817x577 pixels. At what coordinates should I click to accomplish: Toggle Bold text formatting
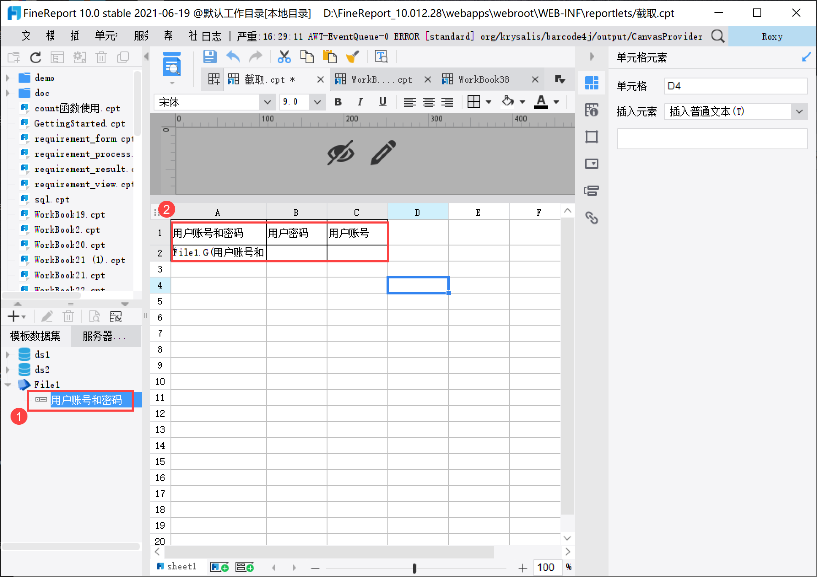click(x=338, y=102)
